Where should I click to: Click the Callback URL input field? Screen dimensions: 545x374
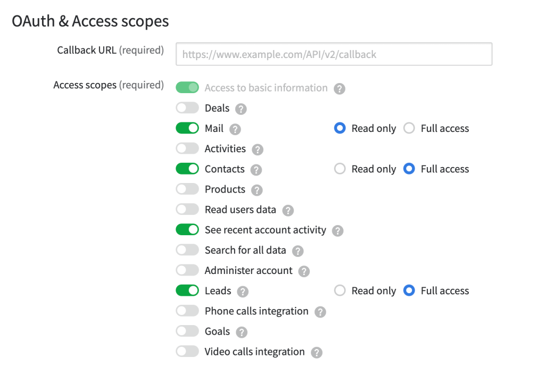click(x=334, y=54)
